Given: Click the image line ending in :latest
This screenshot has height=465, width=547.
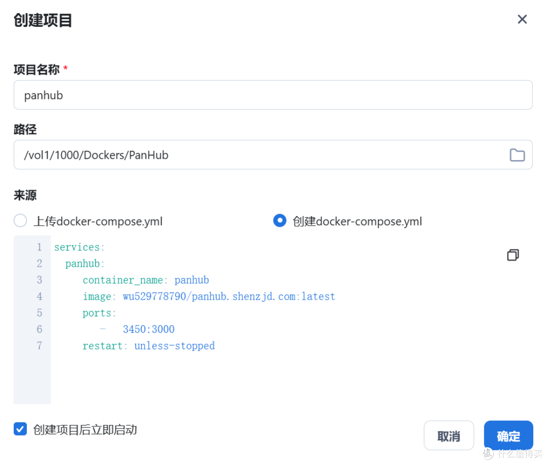Looking at the screenshot, I should [208, 296].
